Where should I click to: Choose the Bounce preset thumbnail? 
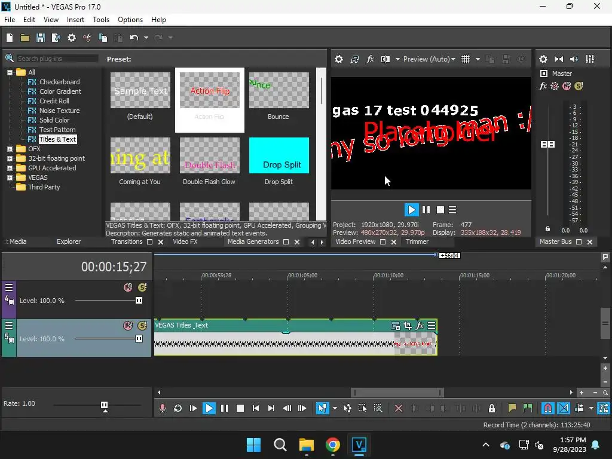[x=279, y=90]
